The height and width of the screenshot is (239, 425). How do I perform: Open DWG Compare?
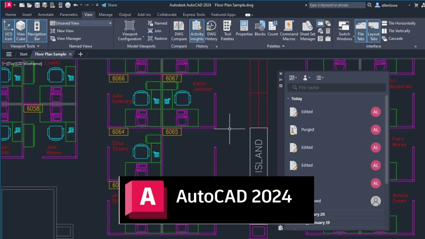[x=179, y=31]
